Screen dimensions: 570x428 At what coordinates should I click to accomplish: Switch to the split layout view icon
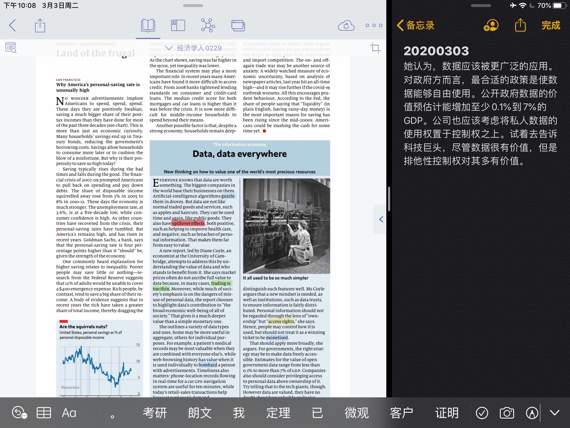[x=178, y=25]
